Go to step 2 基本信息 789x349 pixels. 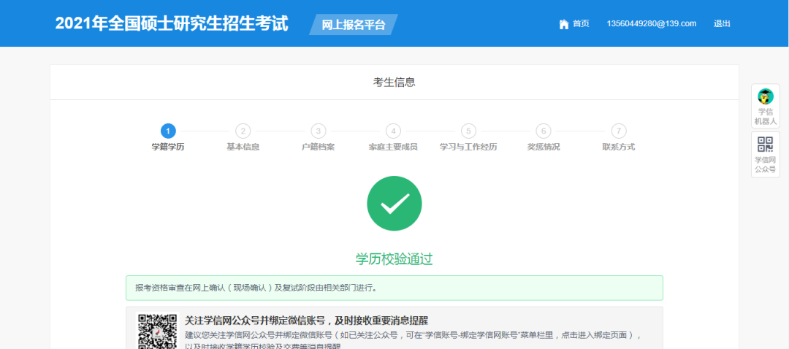click(243, 131)
